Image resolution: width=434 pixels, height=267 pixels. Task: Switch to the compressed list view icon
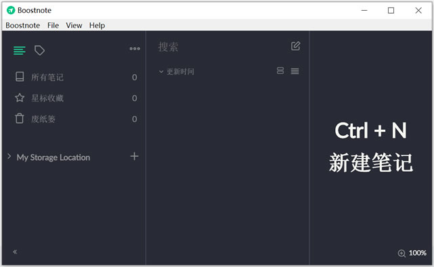coord(295,71)
